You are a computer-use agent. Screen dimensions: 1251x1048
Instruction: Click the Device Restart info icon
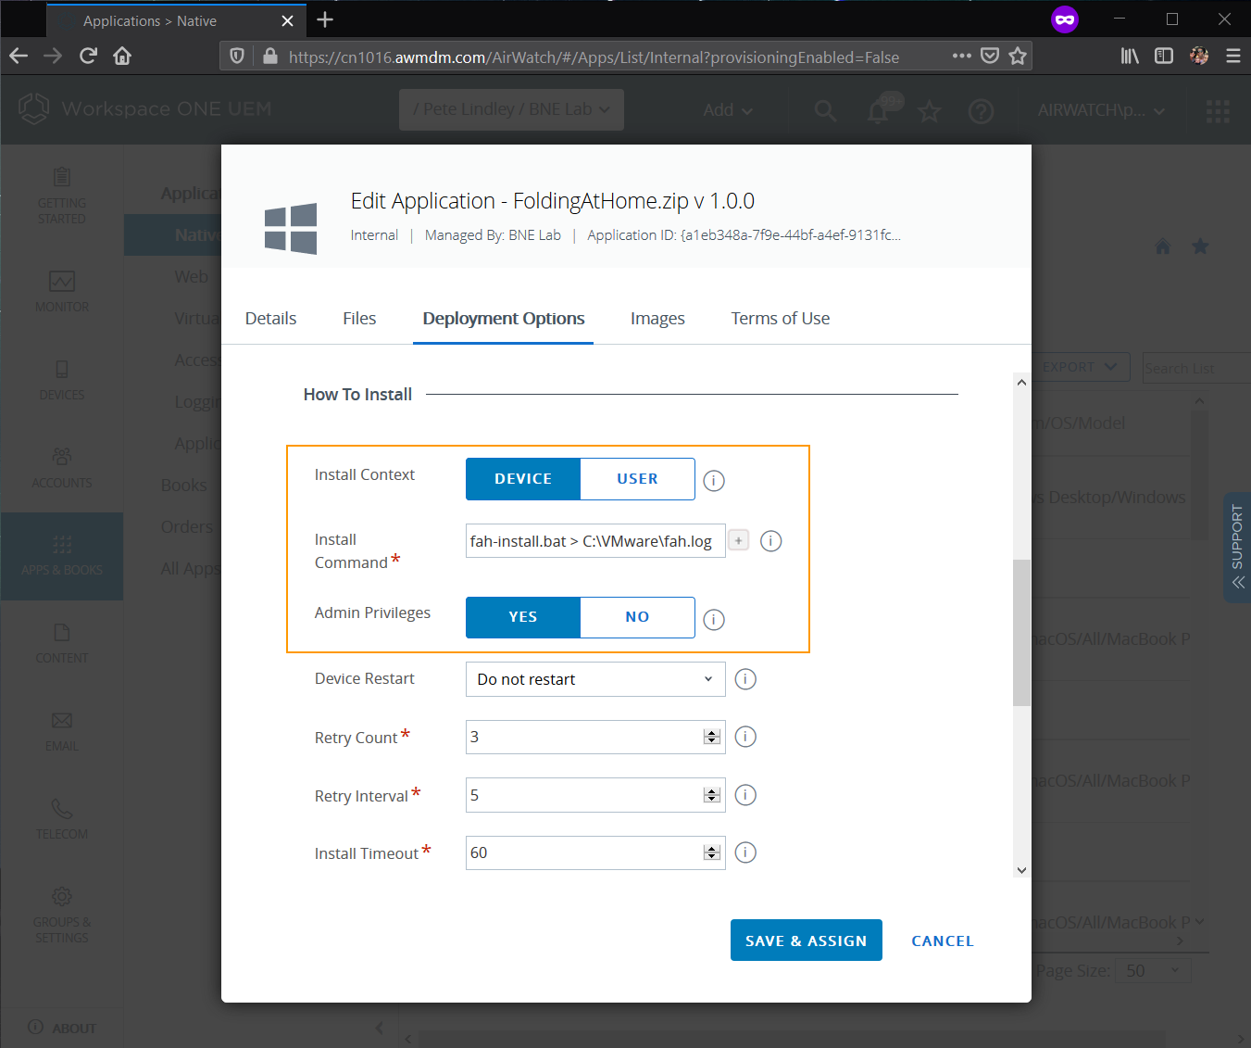(x=745, y=679)
